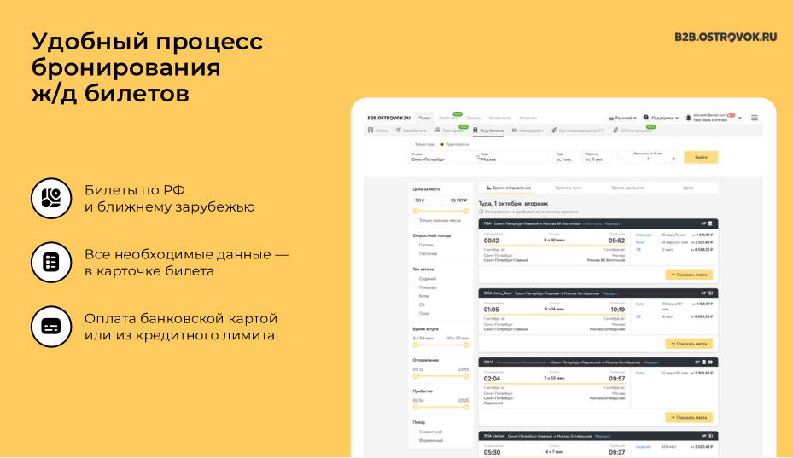This screenshot has width=793, height=458.
Task: Click Плацкарт class link on 00:12 train
Action: (644, 235)
